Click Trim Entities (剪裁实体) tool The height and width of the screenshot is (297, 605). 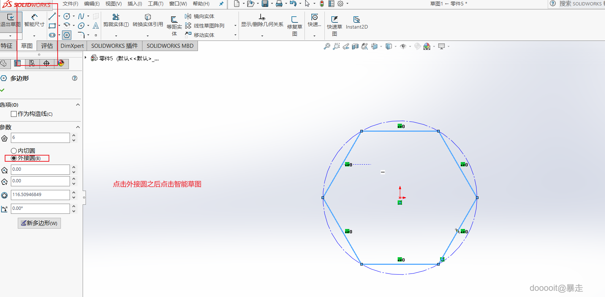pos(116,21)
